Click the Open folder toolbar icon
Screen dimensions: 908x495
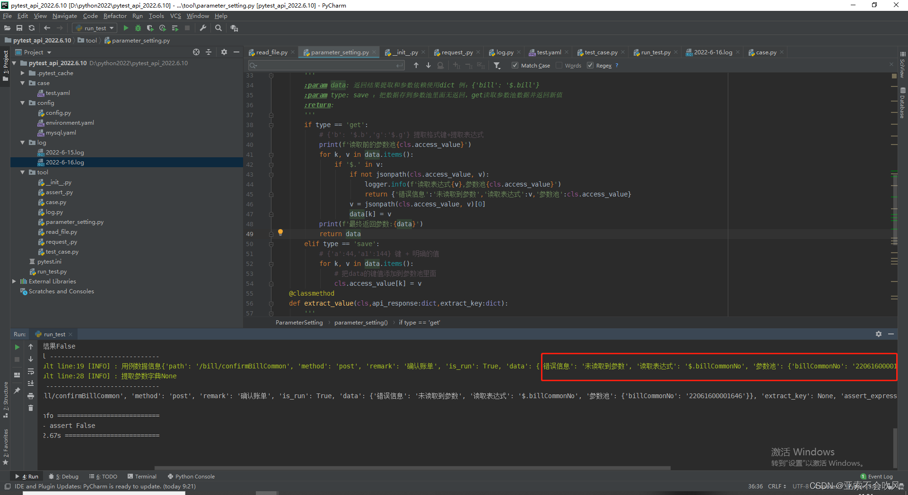7,28
